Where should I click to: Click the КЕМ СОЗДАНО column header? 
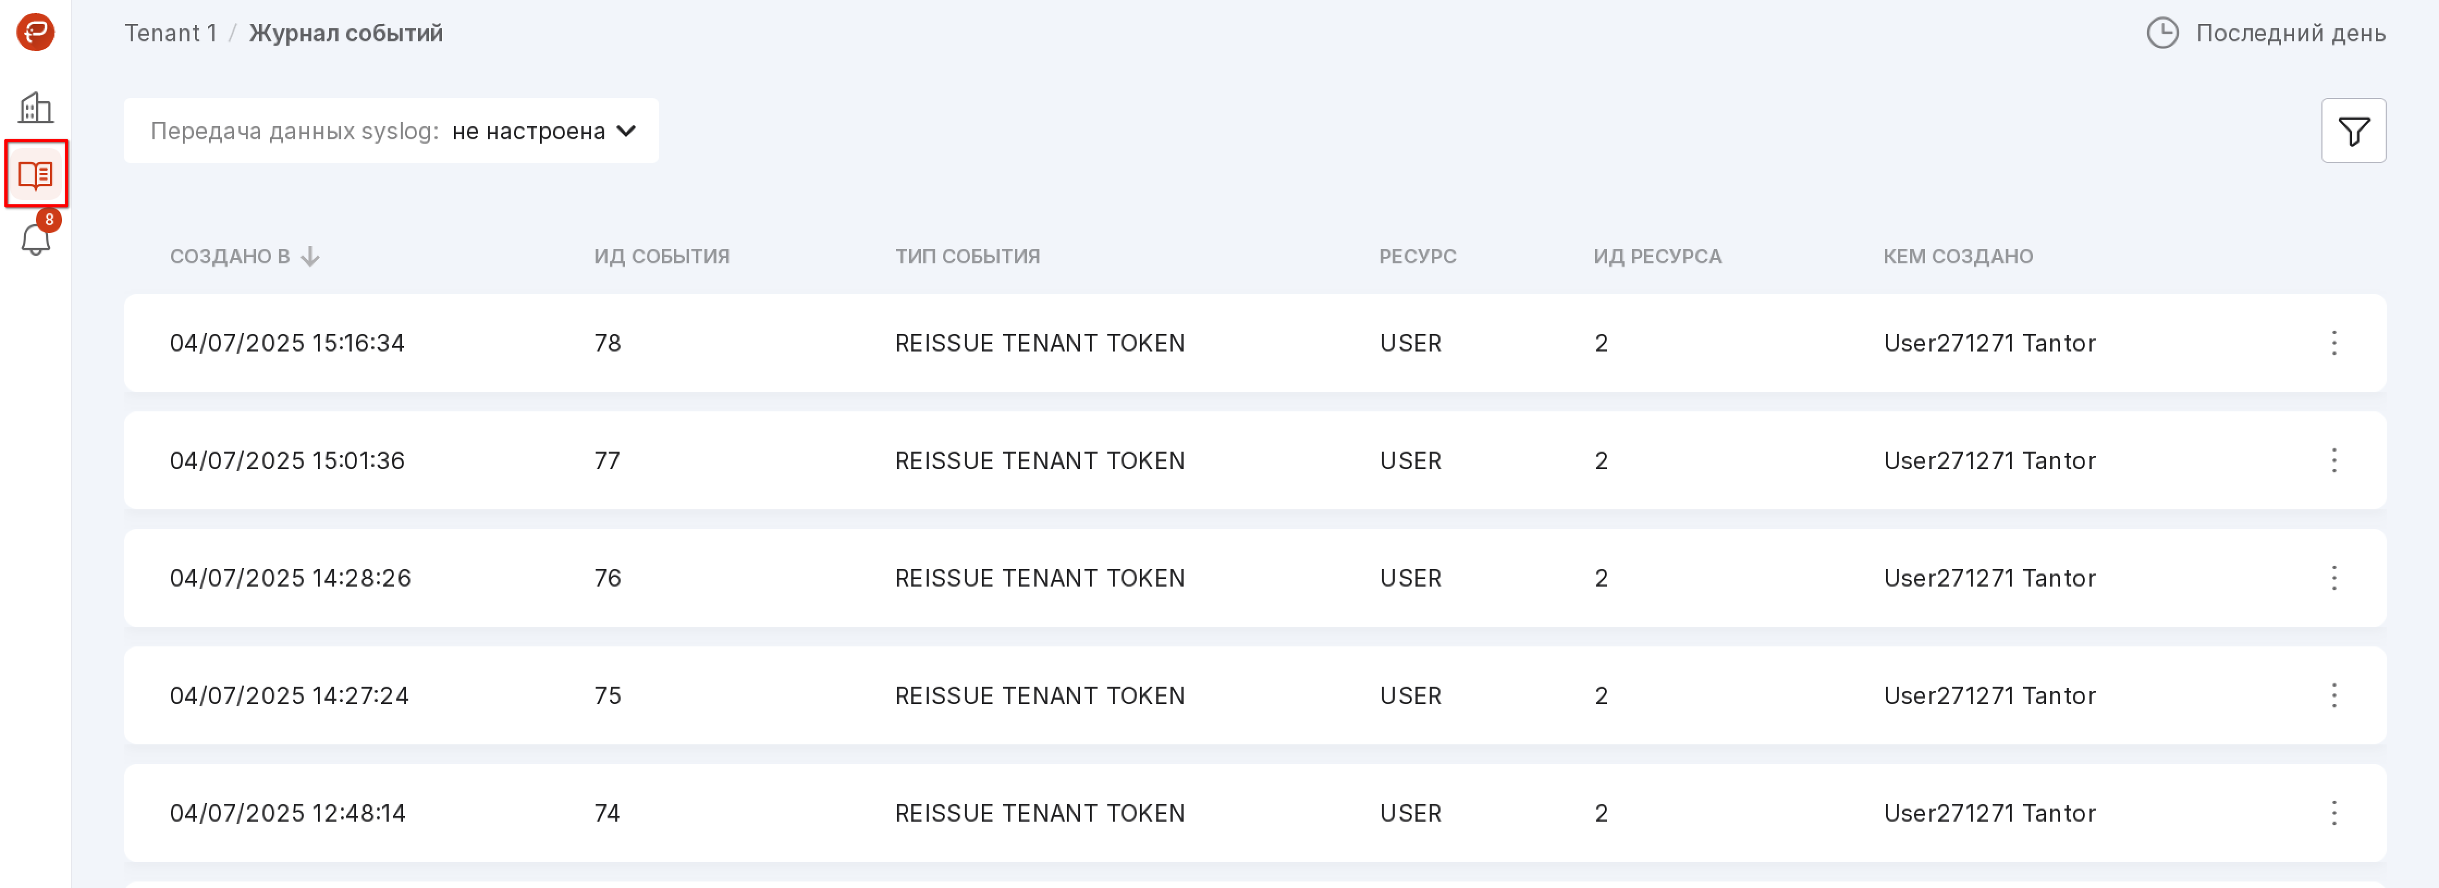coord(1957,257)
